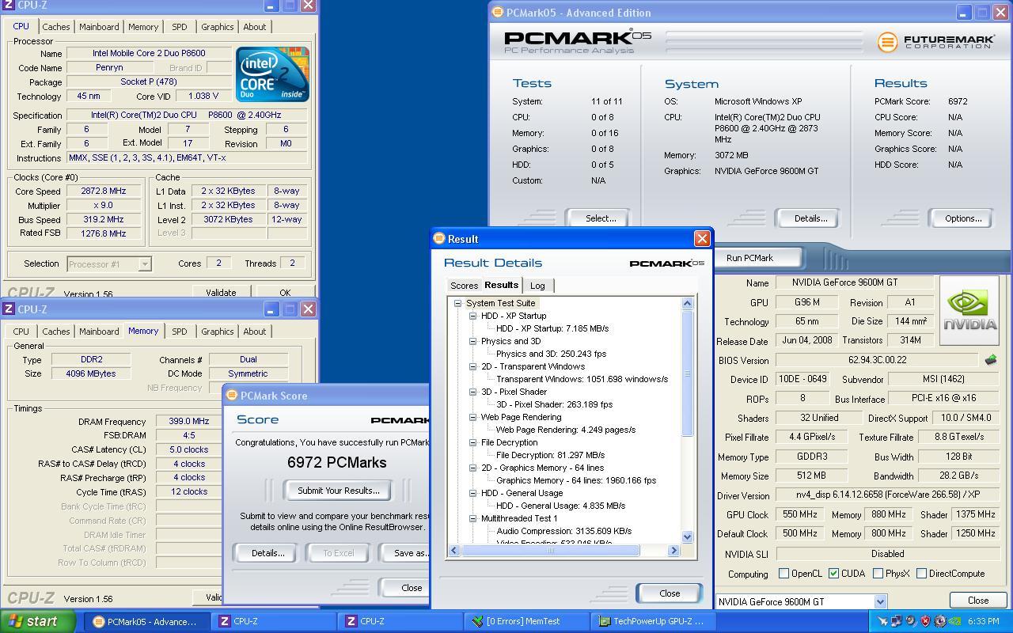Click the results tree horizontal scrollbar thumb
The width and height of the screenshot is (1013, 633).
(x=551, y=551)
